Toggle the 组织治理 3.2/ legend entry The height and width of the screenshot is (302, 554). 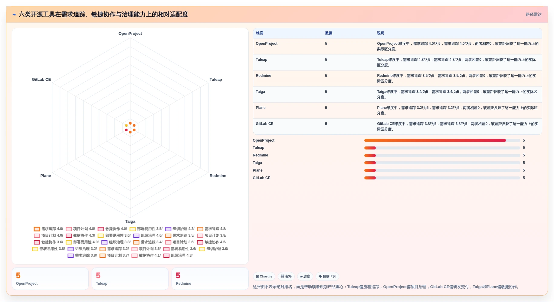pyautogui.click(x=82, y=249)
